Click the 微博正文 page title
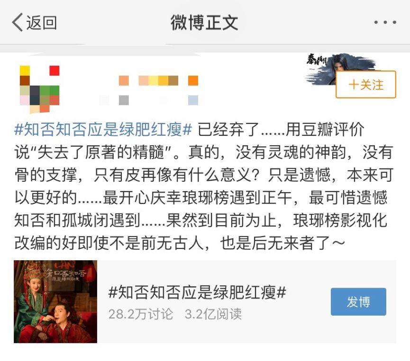This screenshot has width=410, height=361. pos(204,22)
